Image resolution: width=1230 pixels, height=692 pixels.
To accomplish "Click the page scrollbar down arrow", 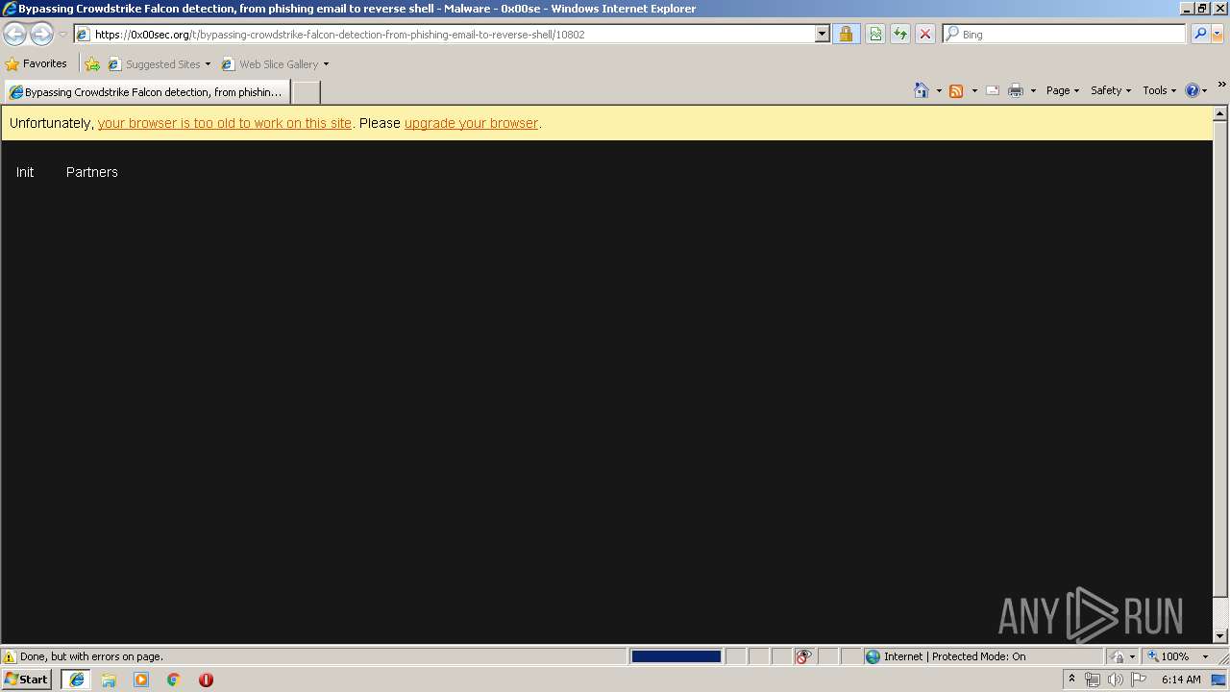I will point(1220,635).
